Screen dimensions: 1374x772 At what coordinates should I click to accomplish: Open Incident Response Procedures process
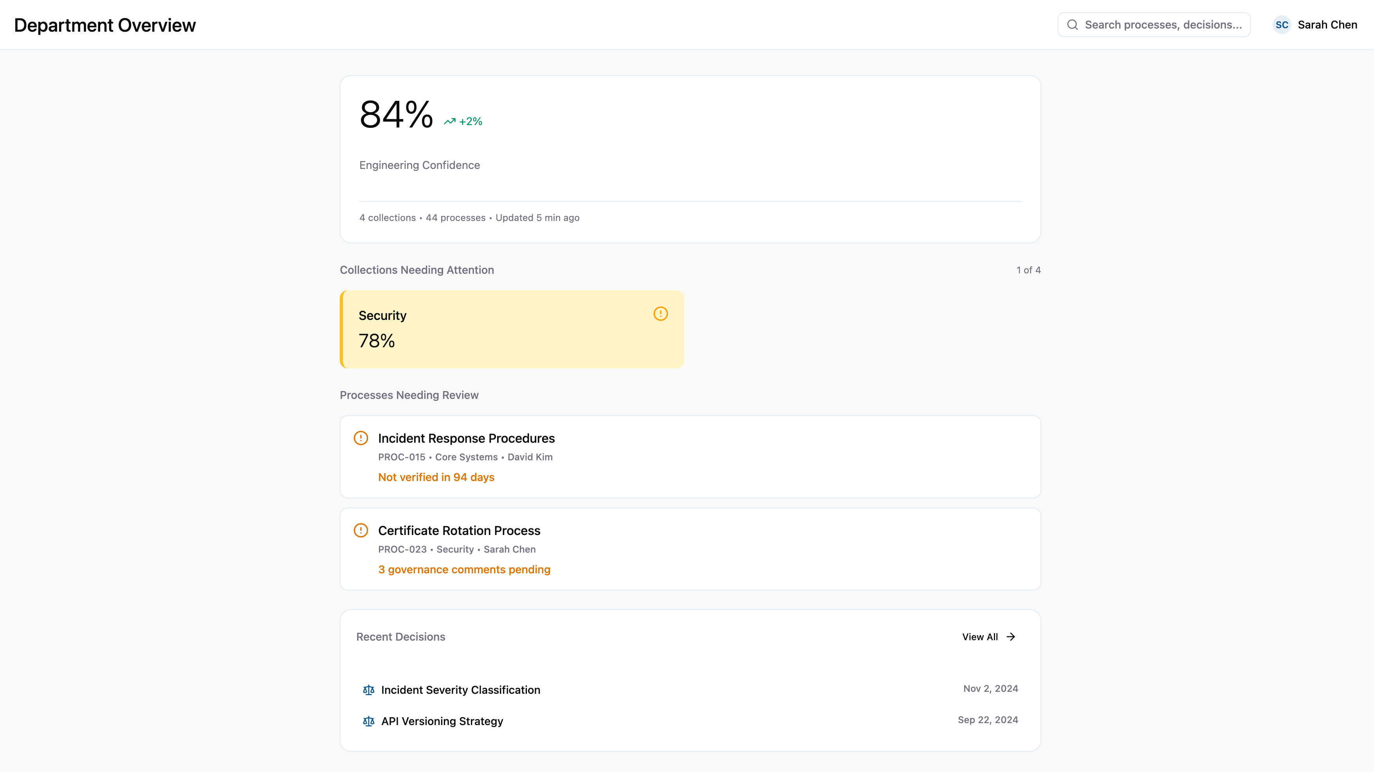466,438
